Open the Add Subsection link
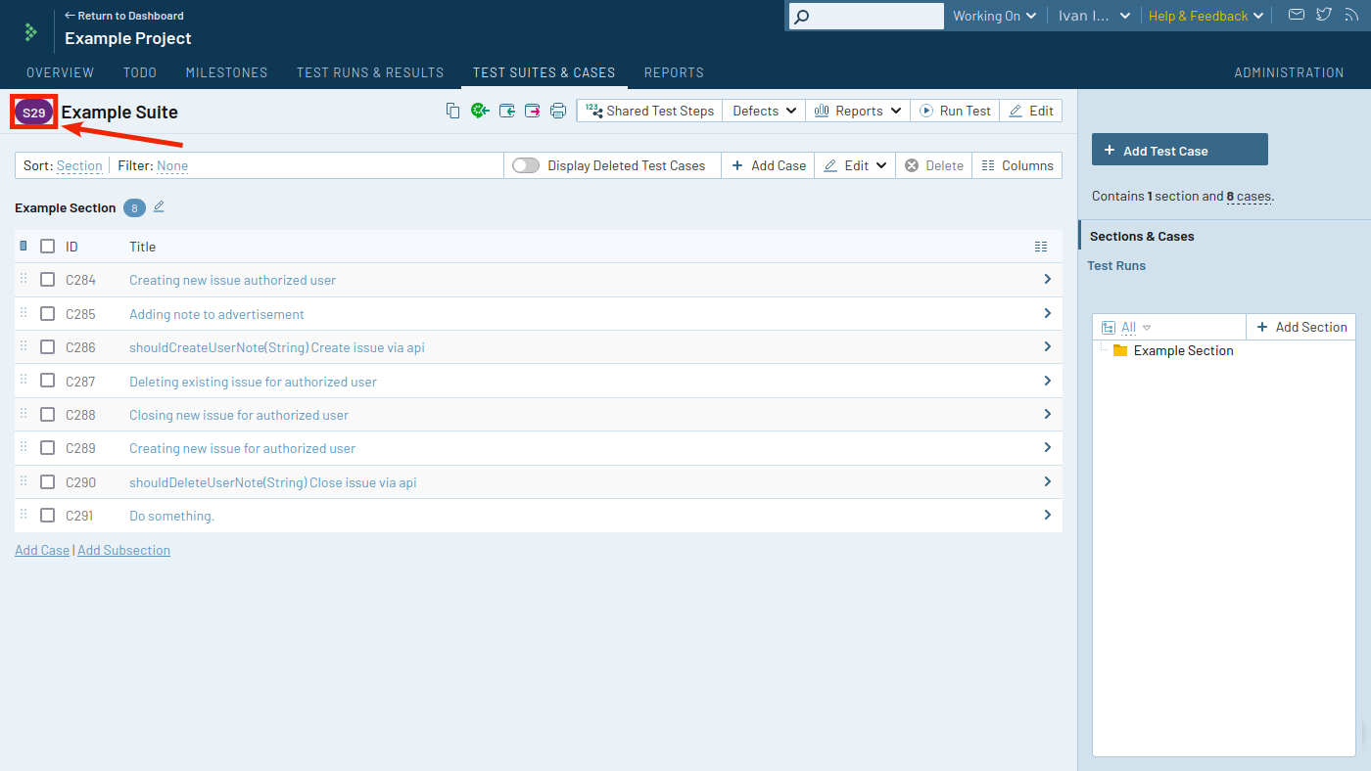The height and width of the screenshot is (771, 1371). [123, 550]
